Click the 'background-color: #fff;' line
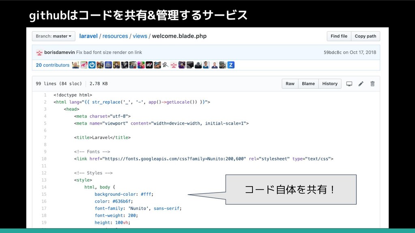 pos(124,194)
